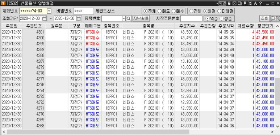
Task: Select row with order number 4268
Action: point(138,126)
